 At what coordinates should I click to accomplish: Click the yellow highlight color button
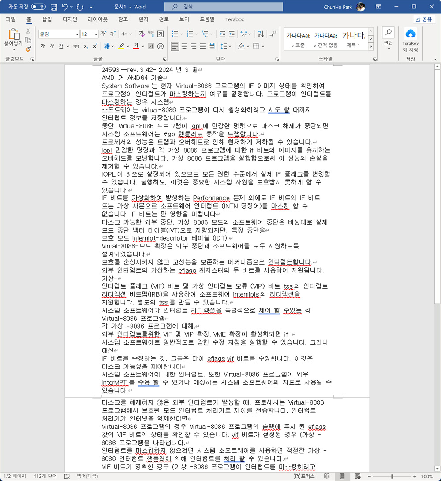121,46
